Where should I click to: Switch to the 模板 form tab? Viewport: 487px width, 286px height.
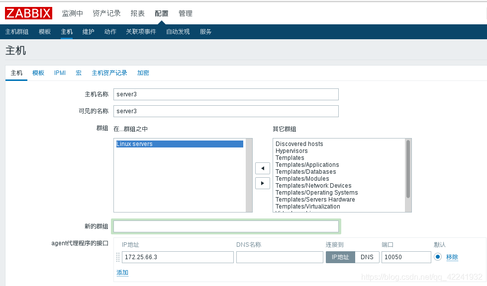coord(38,73)
